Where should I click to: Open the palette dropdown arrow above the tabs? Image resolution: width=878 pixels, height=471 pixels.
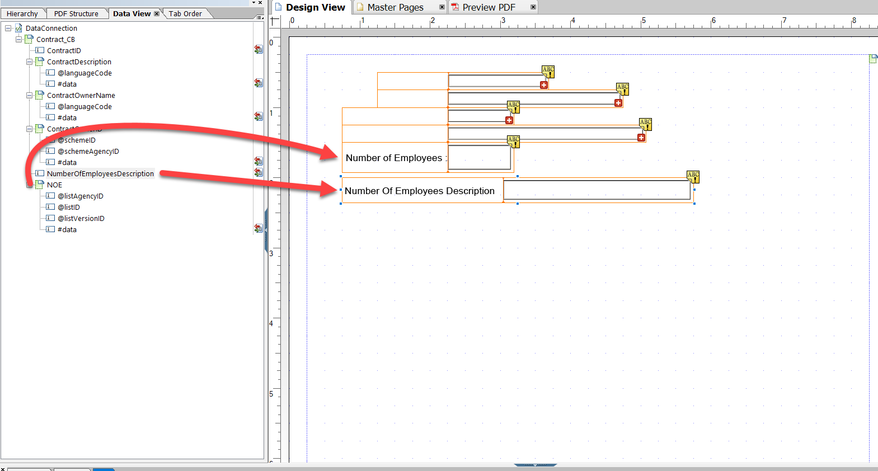253,3
